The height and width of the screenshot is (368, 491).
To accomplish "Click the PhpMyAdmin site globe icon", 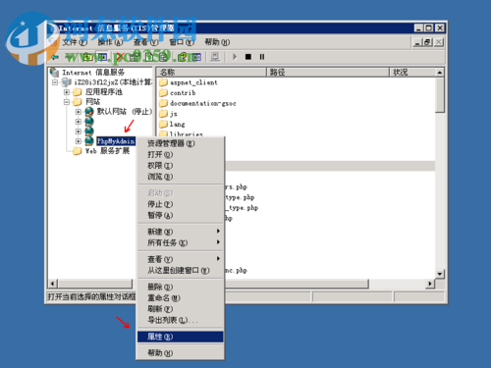I will [x=89, y=141].
